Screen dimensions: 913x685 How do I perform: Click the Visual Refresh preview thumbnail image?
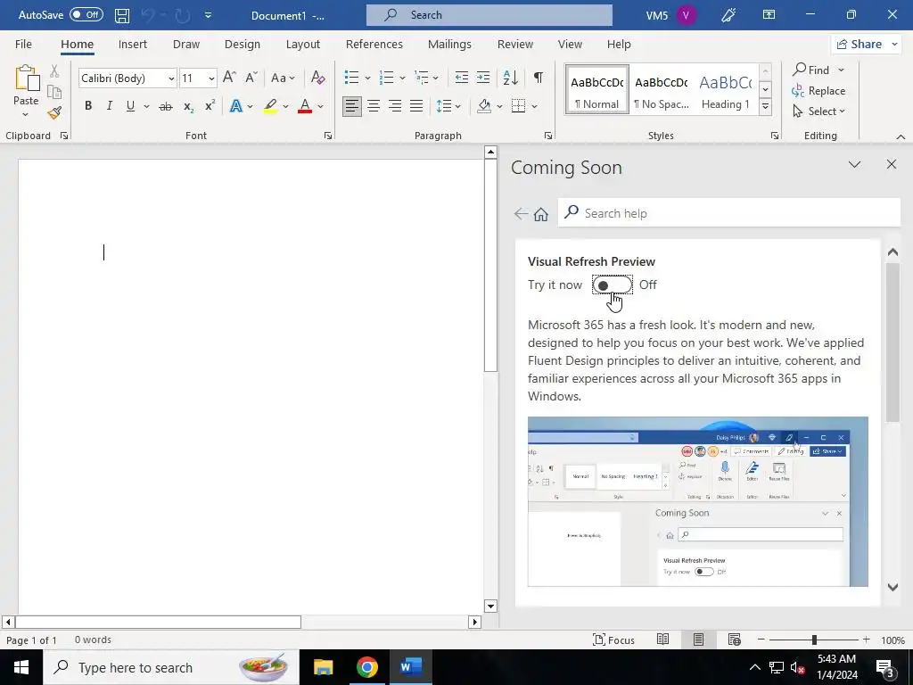pos(697,501)
